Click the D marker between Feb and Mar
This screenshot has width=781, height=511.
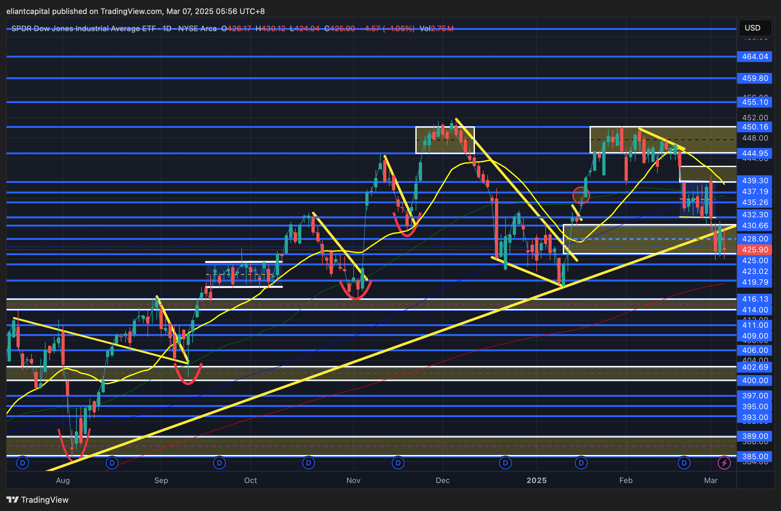pos(684,463)
